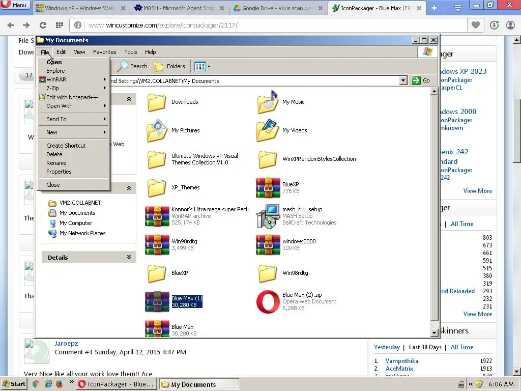The height and width of the screenshot is (391, 521).
Task: Expand the address bar dropdown arrow
Action: (x=403, y=80)
